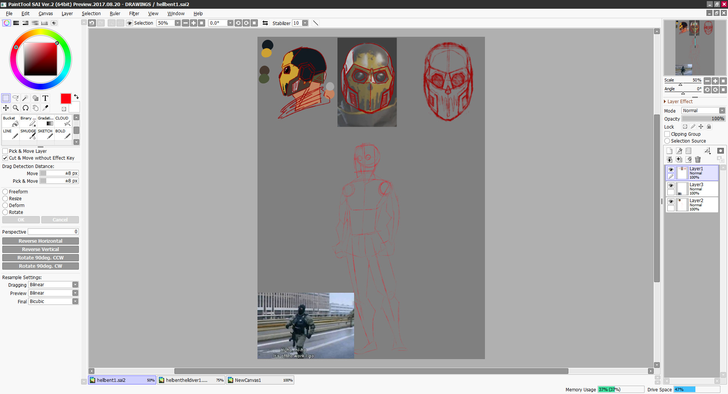Choose the Binary pen tool
Screen dimensions: 728x394
tap(28, 121)
